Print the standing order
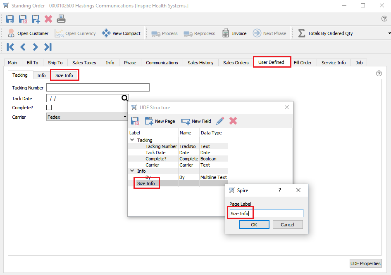The height and width of the screenshot is (275, 391). pos(61,19)
